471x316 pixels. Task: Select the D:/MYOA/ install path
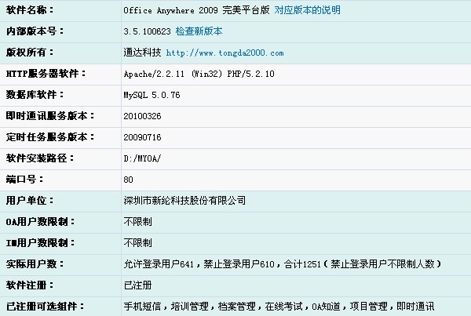click(x=142, y=158)
